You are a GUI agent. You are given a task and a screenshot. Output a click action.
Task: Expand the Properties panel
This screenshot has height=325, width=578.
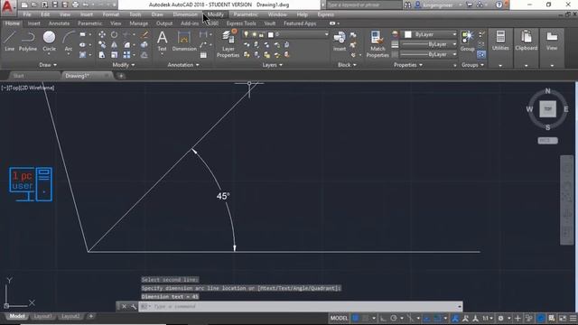(407, 65)
